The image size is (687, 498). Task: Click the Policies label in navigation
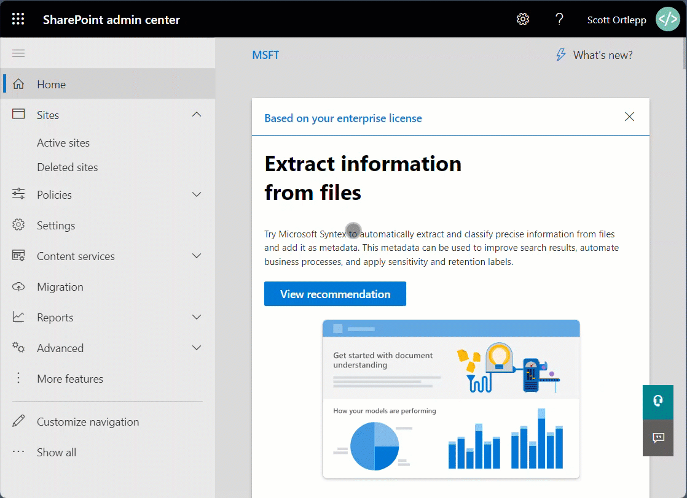54,194
